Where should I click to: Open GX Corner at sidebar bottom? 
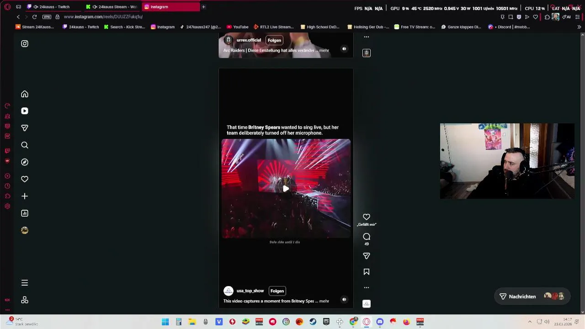pos(7,300)
